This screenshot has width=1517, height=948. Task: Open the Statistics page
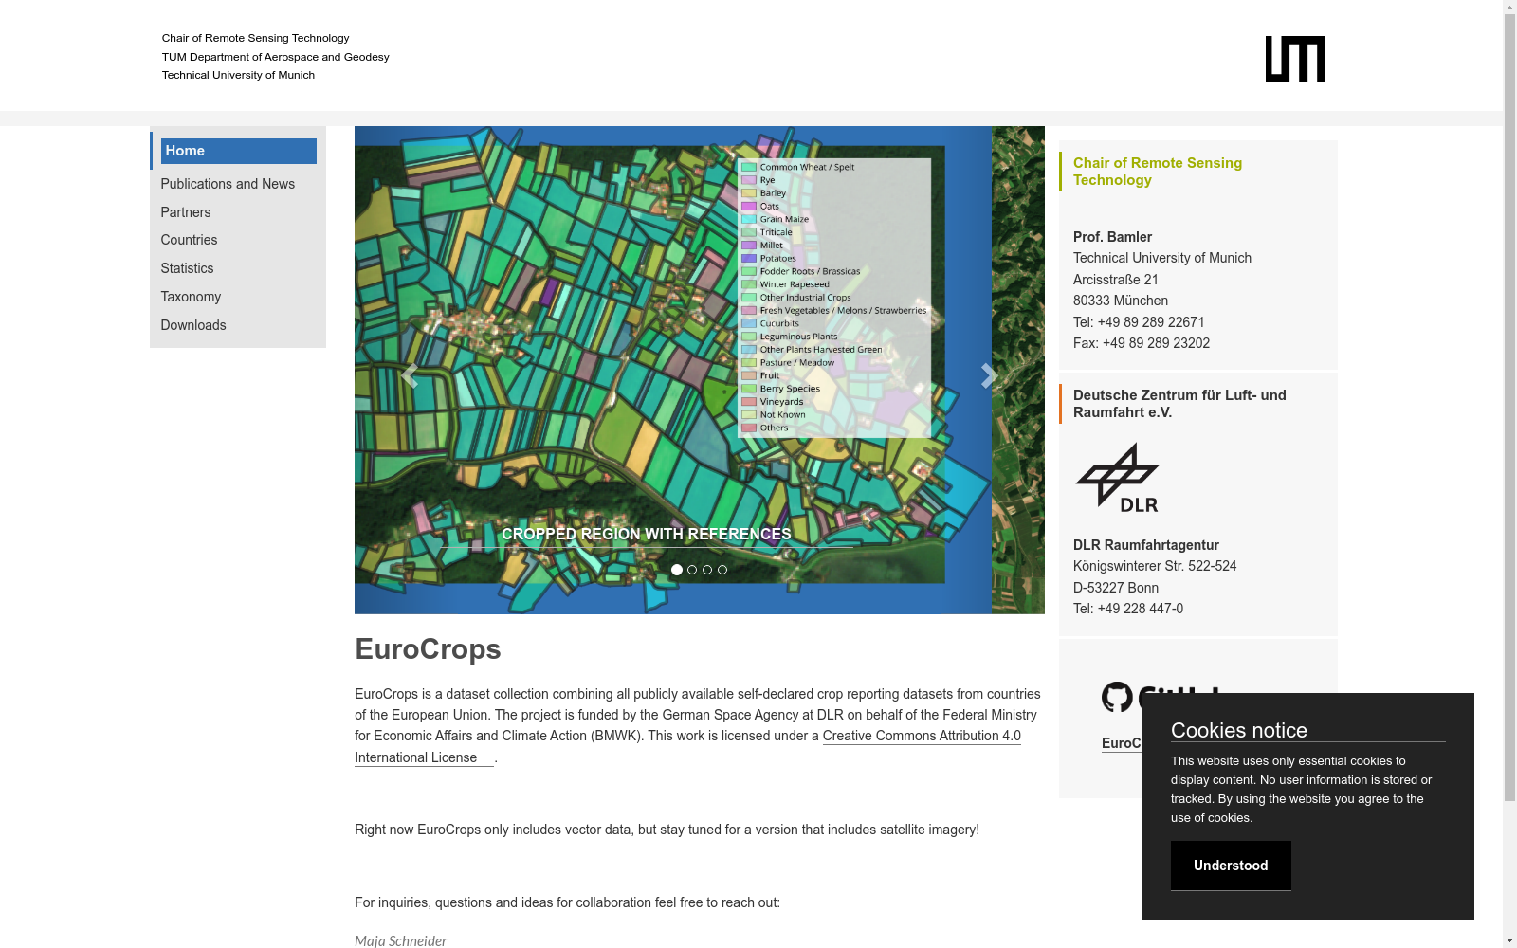point(187,268)
